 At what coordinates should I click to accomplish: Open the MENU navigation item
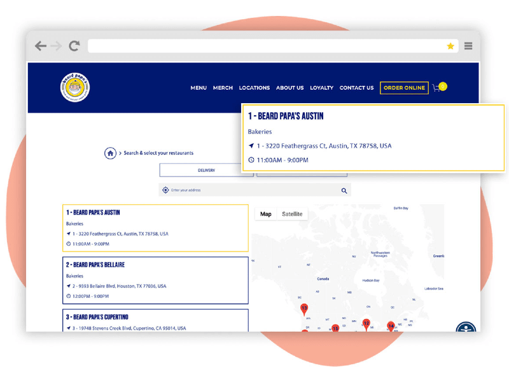(199, 88)
